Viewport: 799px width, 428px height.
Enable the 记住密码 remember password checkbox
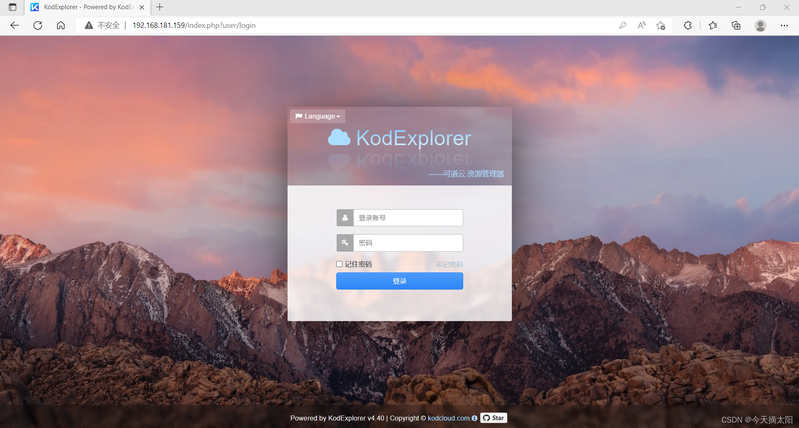click(340, 264)
